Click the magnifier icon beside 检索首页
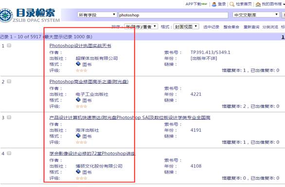Viewport: 285px width, 187px height. (232, 4)
